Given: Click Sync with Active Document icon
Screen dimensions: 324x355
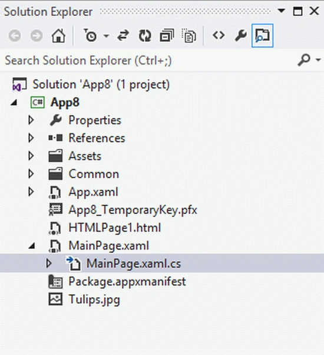Looking at the screenshot, I should coord(123,35).
